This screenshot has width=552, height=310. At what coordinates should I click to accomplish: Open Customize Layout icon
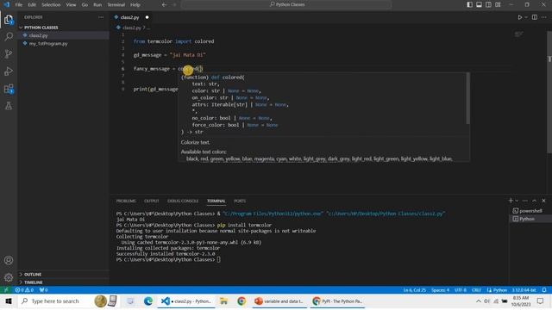(498, 4)
